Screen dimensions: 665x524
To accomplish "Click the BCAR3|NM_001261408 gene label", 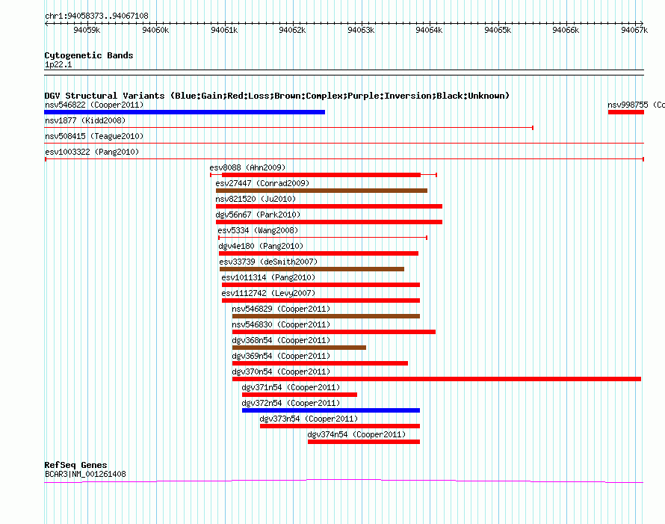I will (x=85, y=474).
